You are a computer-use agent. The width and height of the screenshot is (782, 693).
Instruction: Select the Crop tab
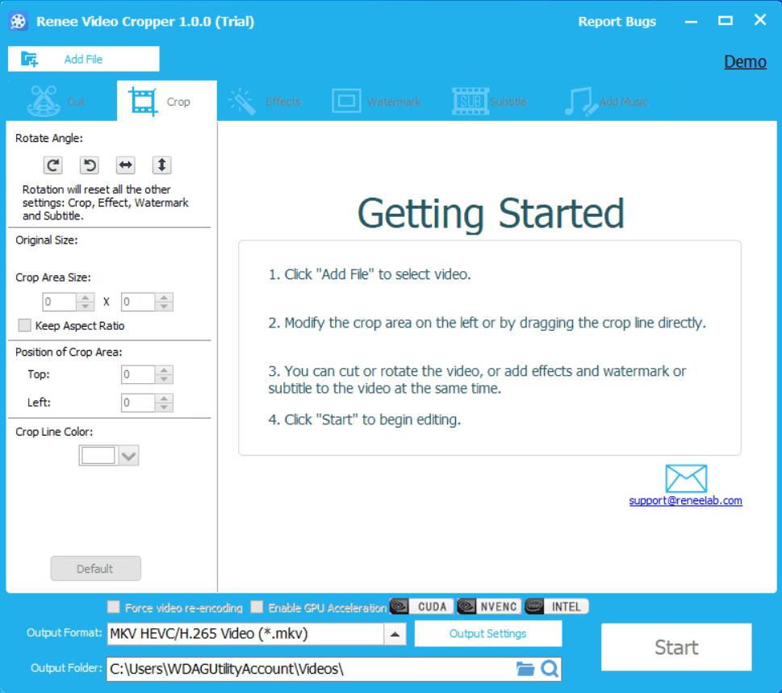click(x=167, y=101)
